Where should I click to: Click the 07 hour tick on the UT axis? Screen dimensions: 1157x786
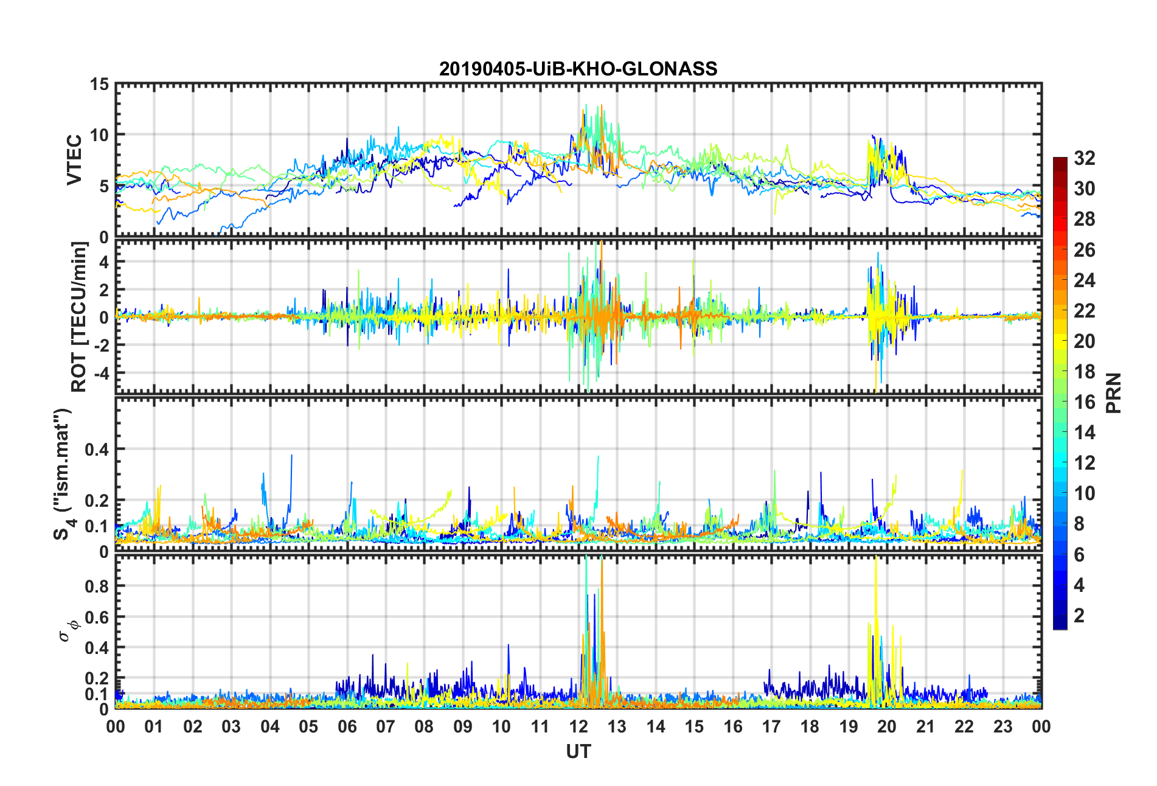pyautogui.click(x=386, y=726)
